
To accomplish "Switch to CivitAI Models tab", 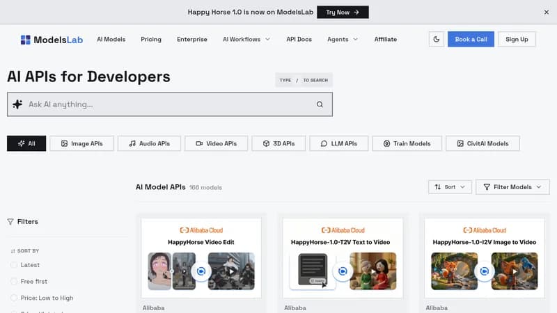I will 483,143.
